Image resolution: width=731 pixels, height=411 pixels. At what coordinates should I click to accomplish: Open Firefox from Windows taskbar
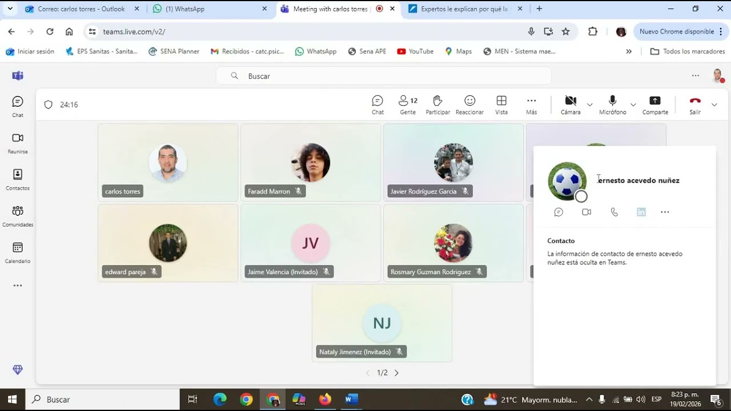(325, 400)
